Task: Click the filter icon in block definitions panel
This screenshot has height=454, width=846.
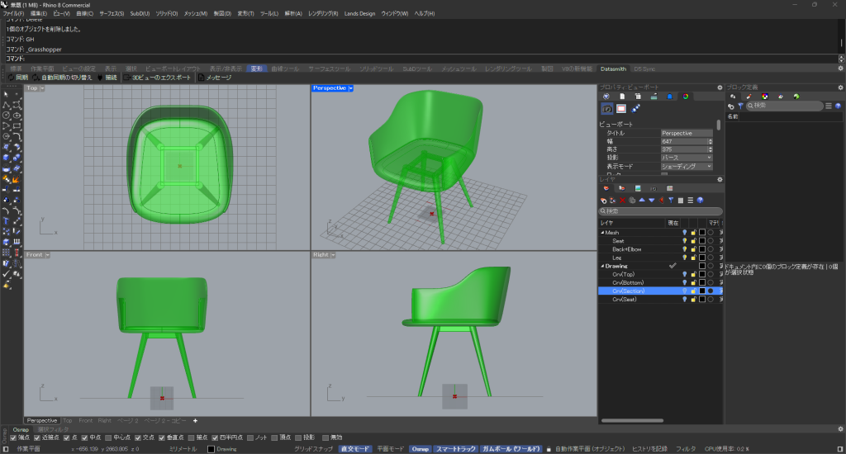Action: tap(740, 106)
